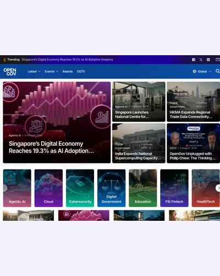Select the Cloud category card
The height and width of the screenshot is (276, 220).
[x=48, y=188]
